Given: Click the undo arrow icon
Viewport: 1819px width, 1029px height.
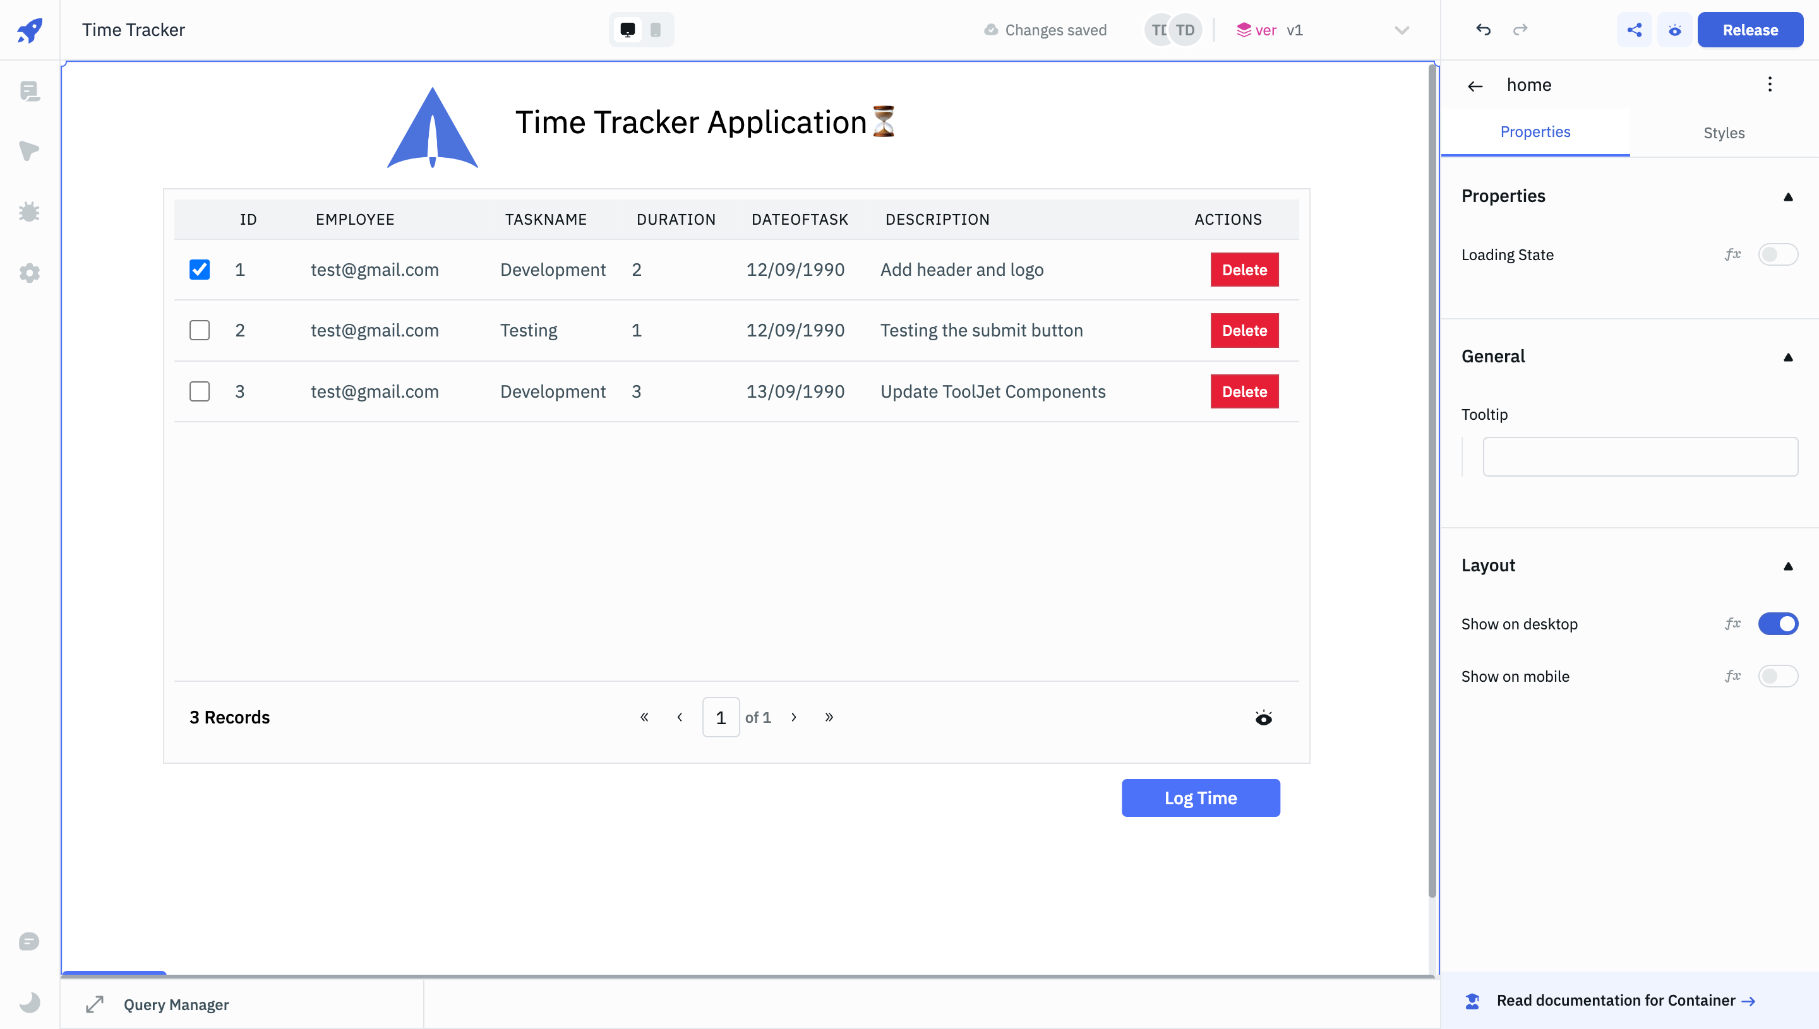Looking at the screenshot, I should point(1483,30).
